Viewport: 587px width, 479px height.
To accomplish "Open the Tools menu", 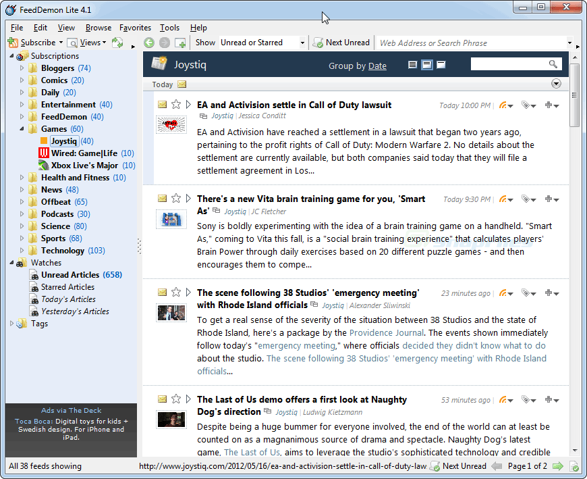I will (169, 28).
